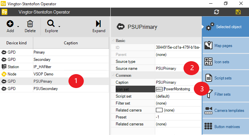Image resolution: width=249 pixels, height=135 pixels.
Task: Click the Related camera color box
Action: 159,110
